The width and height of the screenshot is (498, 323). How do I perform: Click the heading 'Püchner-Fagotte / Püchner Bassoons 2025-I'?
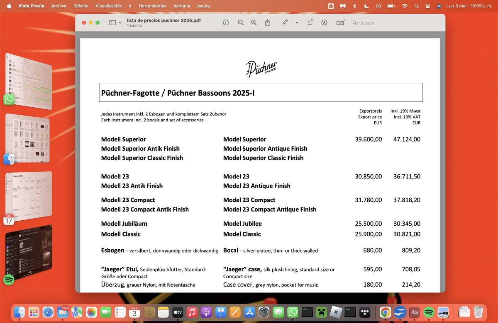pyautogui.click(x=178, y=93)
